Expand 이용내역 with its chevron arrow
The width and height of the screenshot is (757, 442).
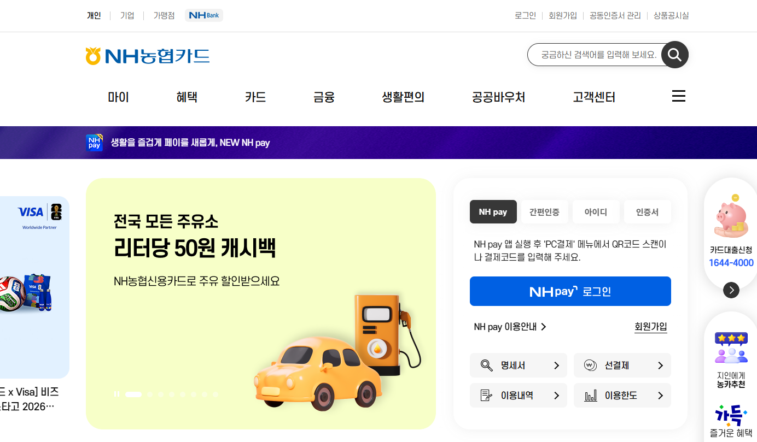556,396
